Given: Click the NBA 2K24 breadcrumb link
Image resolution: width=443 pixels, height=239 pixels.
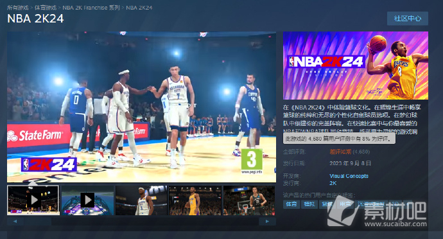Looking at the screenshot, I should pos(139,8).
